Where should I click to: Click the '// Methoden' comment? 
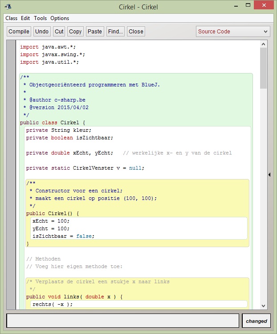[44, 259]
